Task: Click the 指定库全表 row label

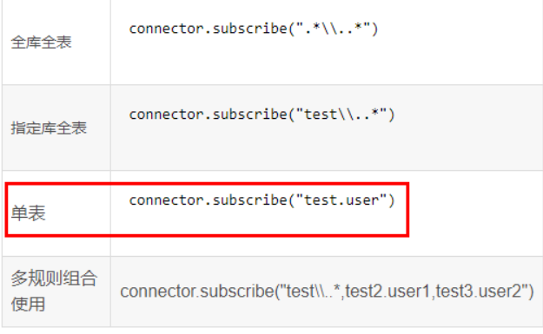Action: pyautogui.click(x=49, y=128)
